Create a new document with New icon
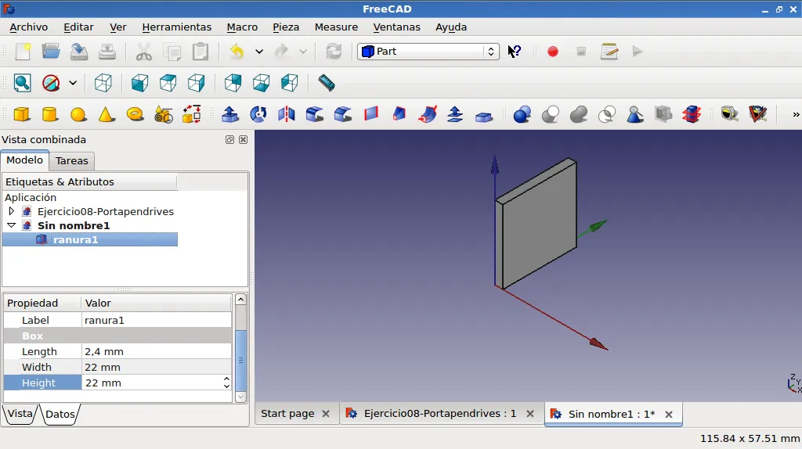 (23, 52)
